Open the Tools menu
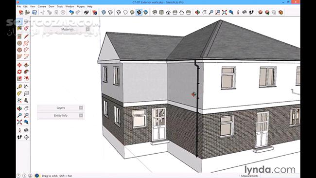This screenshot has height=178, width=316. point(60,7)
